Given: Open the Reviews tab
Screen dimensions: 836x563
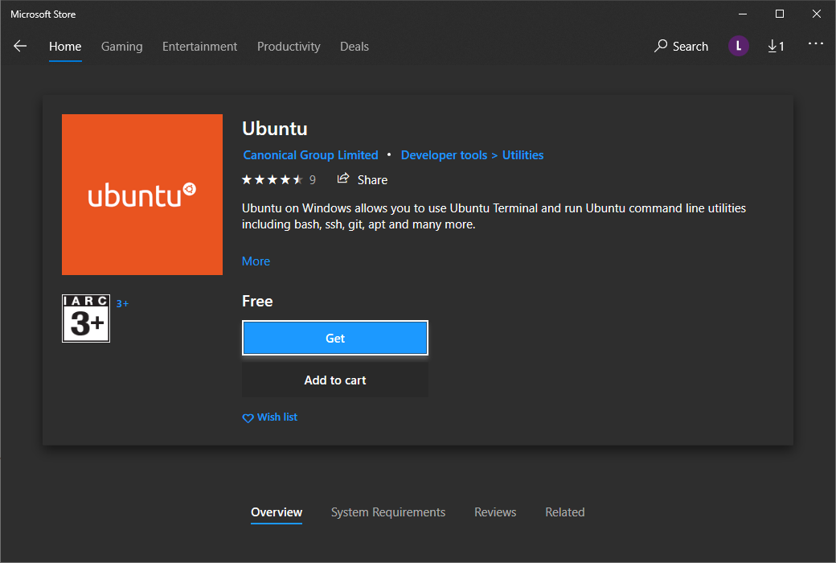Looking at the screenshot, I should pyautogui.click(x=495, y=512).
